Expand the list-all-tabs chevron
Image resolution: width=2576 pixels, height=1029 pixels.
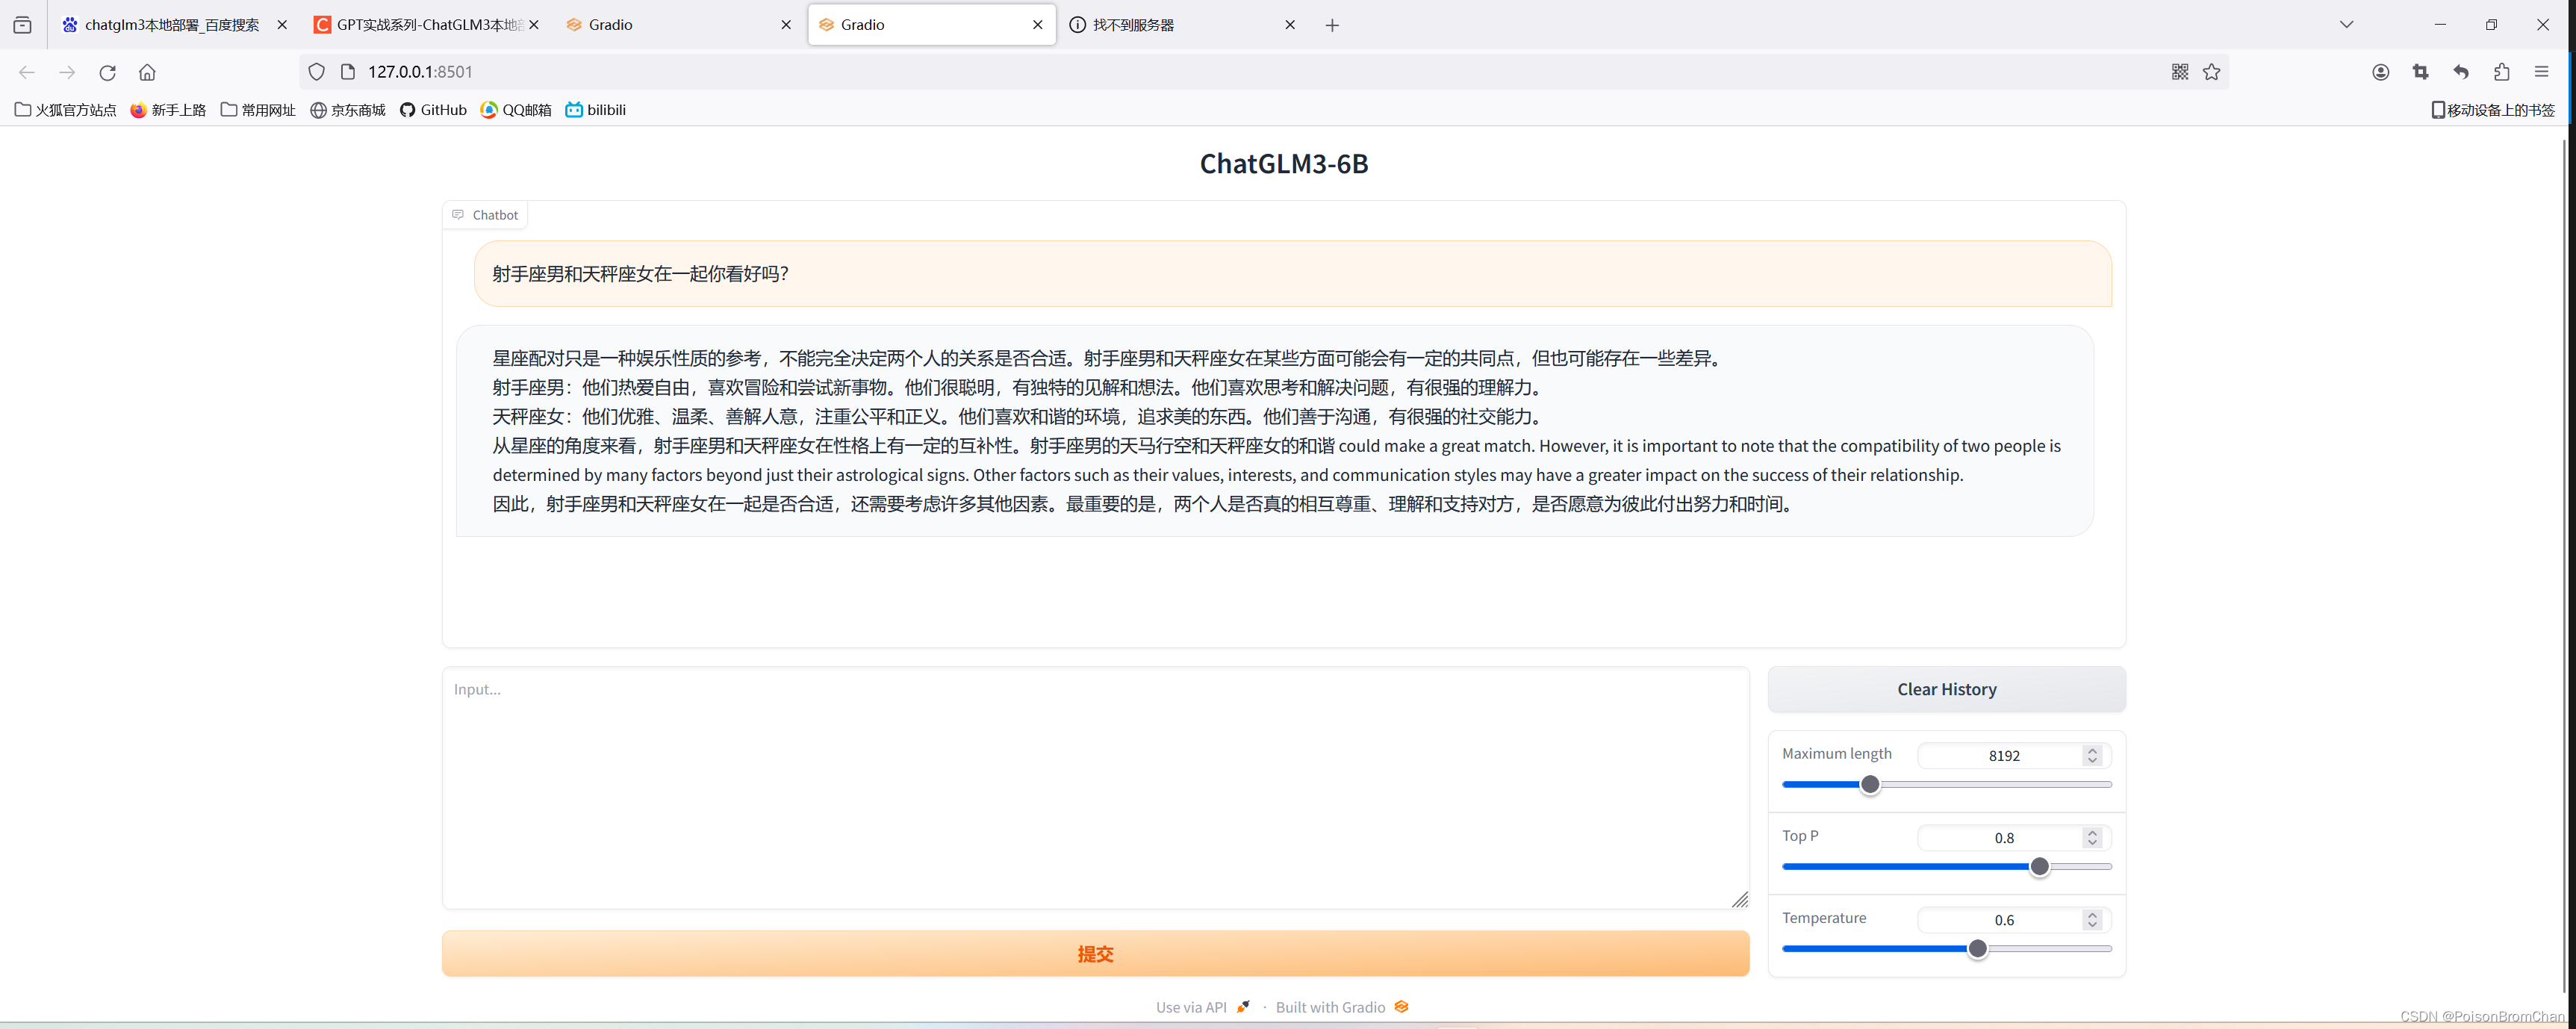(x=2347, y=25)
